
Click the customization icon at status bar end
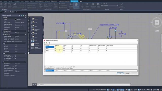[x=161, y=90]
